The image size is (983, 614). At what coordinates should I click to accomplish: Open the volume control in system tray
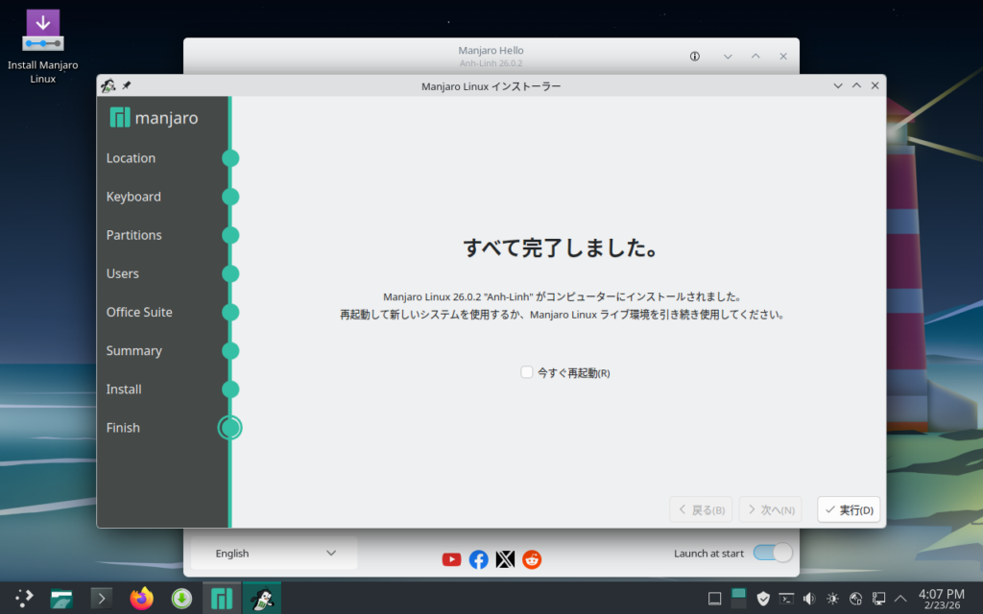point(809,599)
